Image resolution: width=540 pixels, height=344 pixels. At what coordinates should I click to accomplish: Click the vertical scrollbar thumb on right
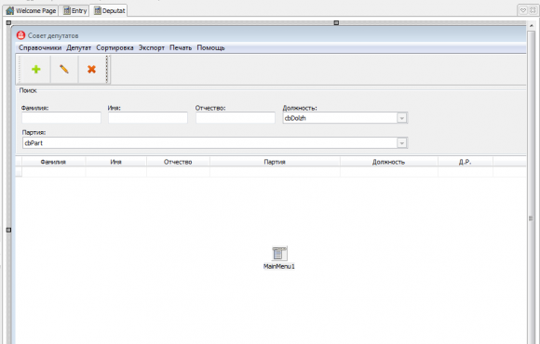click(x=531, y=218)
